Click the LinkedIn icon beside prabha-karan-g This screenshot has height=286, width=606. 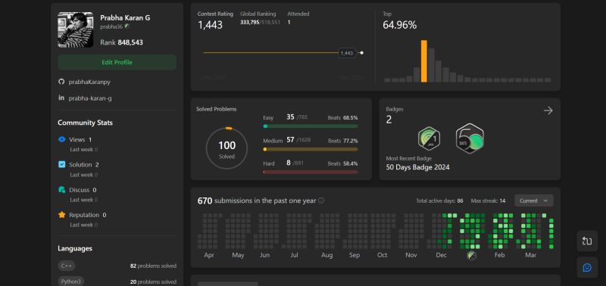click(61, 98)
